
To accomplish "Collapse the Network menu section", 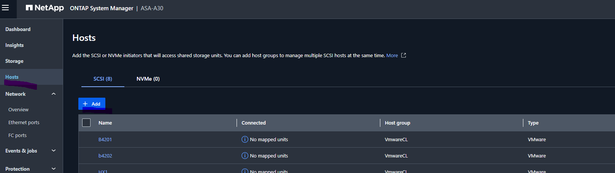I will [54, 94].
